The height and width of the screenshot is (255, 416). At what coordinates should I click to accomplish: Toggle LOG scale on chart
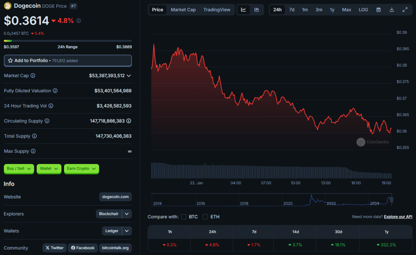(x=363, y=10)
